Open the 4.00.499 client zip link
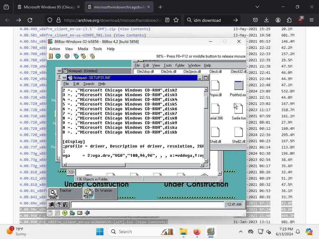 pos(68,29)
